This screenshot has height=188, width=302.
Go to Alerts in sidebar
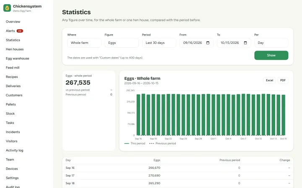click(x=10, y=31)
